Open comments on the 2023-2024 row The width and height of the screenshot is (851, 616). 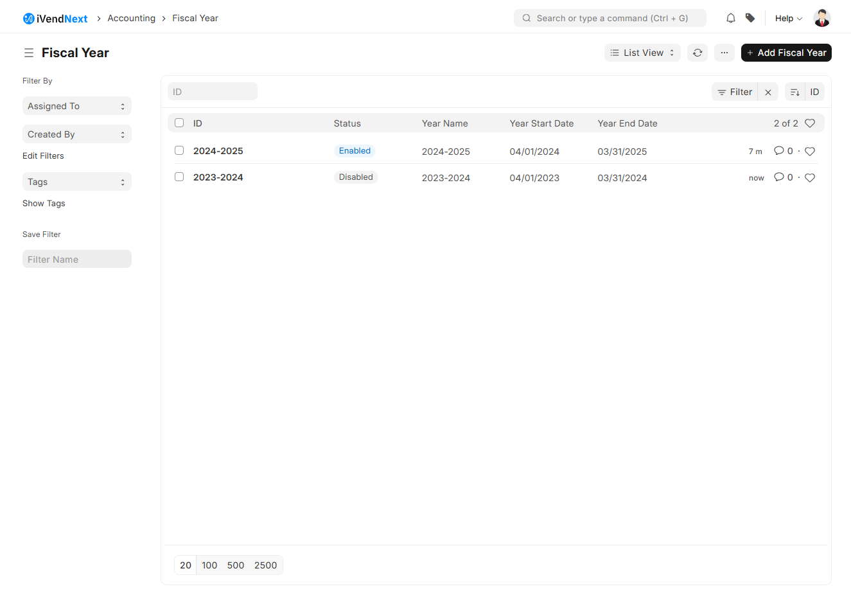coord(784,177)
